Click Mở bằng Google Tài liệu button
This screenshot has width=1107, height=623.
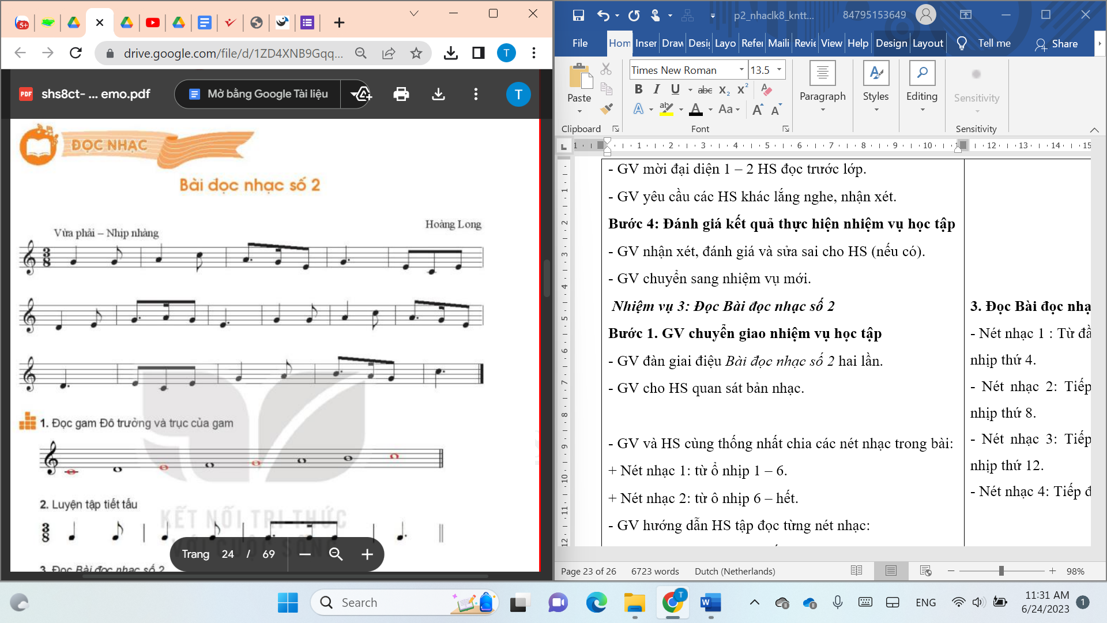pos(258,94)
